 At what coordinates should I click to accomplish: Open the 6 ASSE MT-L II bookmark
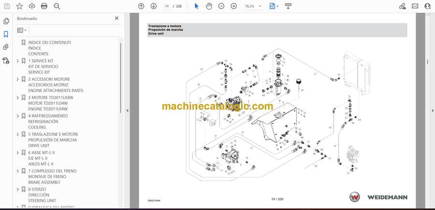click(x=42, y=158)
